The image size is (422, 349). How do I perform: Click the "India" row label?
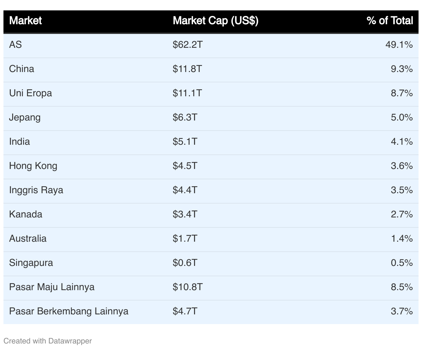19,142
